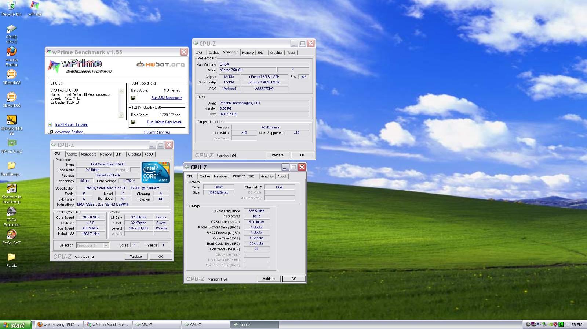Viewport: 587px width, 329px height.
Task: Click Submit Scores link in wPrime
Action: (x=157, y=132)
